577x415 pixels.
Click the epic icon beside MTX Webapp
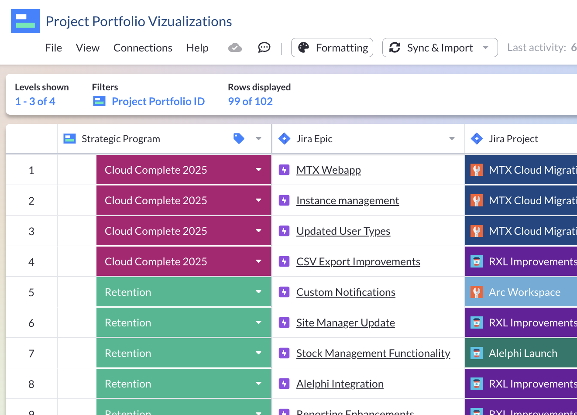tap(284, 170)
